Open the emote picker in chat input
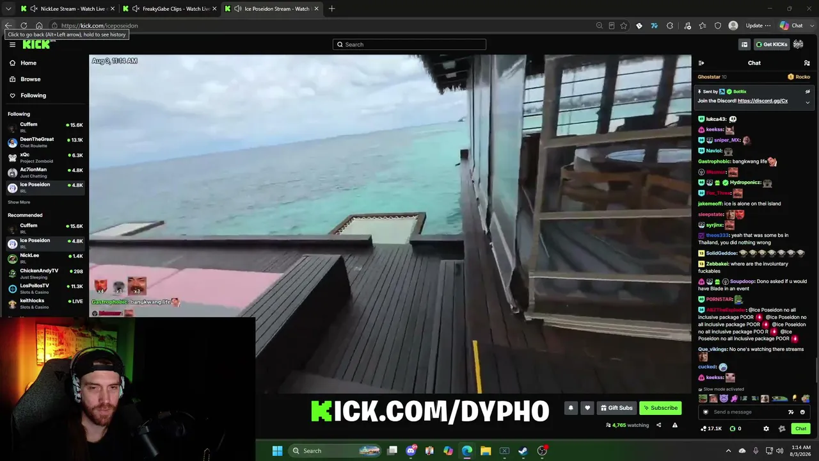The width and height of the screenshot is (819, 461). pos(802,412)
